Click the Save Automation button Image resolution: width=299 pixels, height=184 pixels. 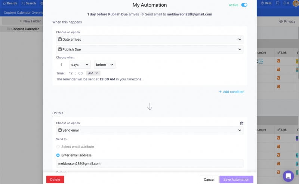pos(236,180)
